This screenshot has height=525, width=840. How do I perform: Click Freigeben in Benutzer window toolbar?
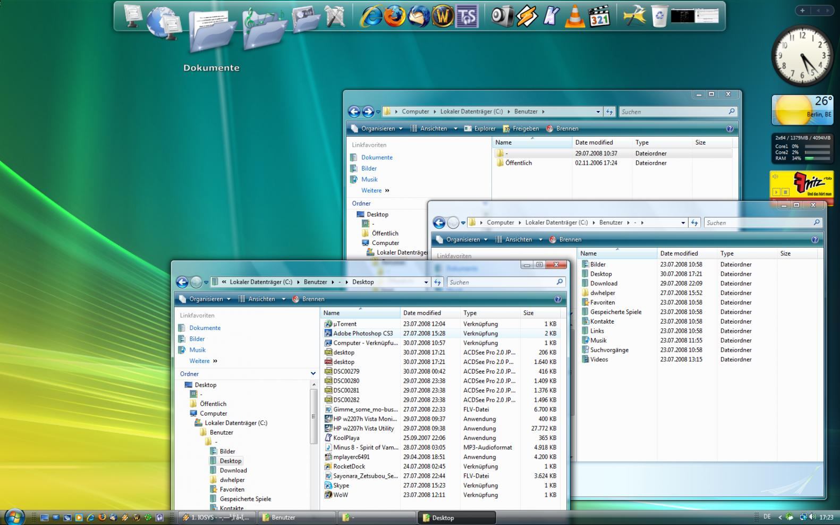pyautogui.click(x=521, y=129)
